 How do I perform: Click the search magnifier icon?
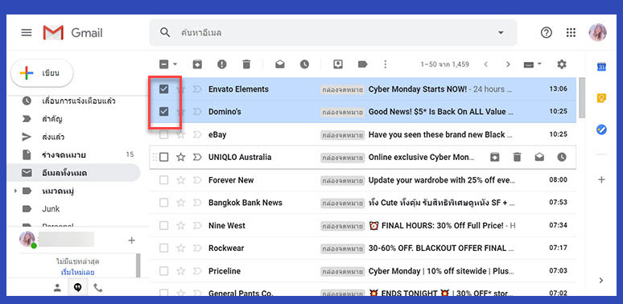(x=165, y=32)
